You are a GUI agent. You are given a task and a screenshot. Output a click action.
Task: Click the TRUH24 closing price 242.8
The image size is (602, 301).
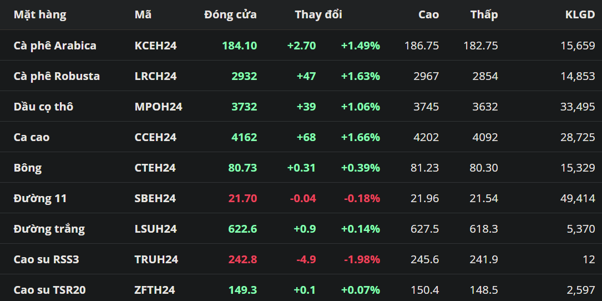[x=242, y=259]
